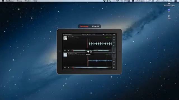179x100 pixels.
Task: Open Spotlight search magnifier
Action: pyautogui.click(x=171, y=1)
